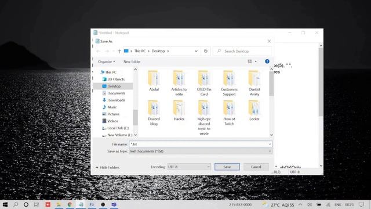
Task: Open taskbar search magnifier
Action: 16,204
